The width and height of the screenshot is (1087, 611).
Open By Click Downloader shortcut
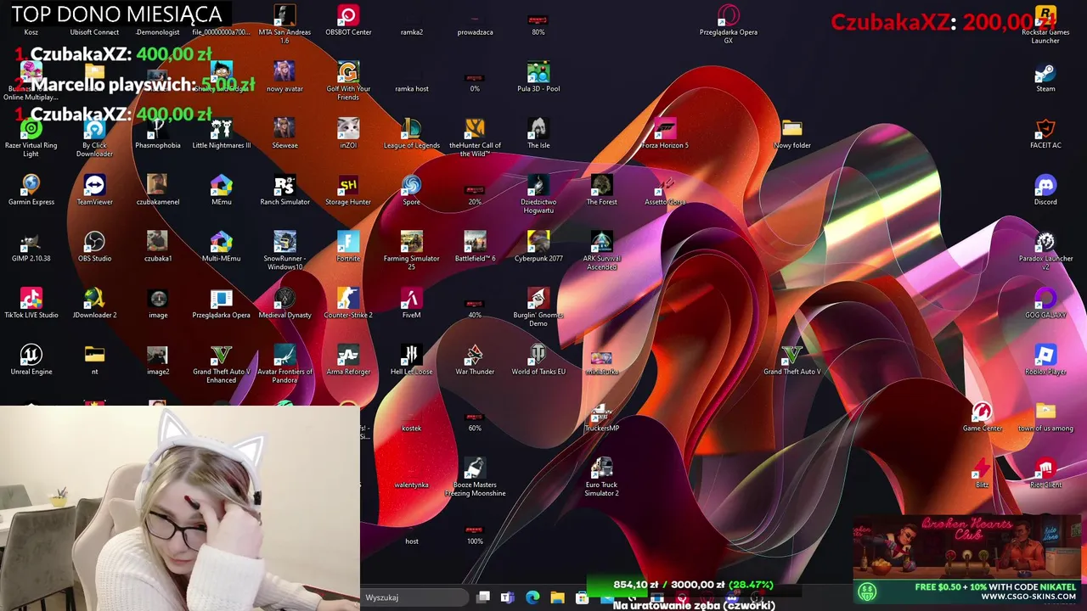94,129
